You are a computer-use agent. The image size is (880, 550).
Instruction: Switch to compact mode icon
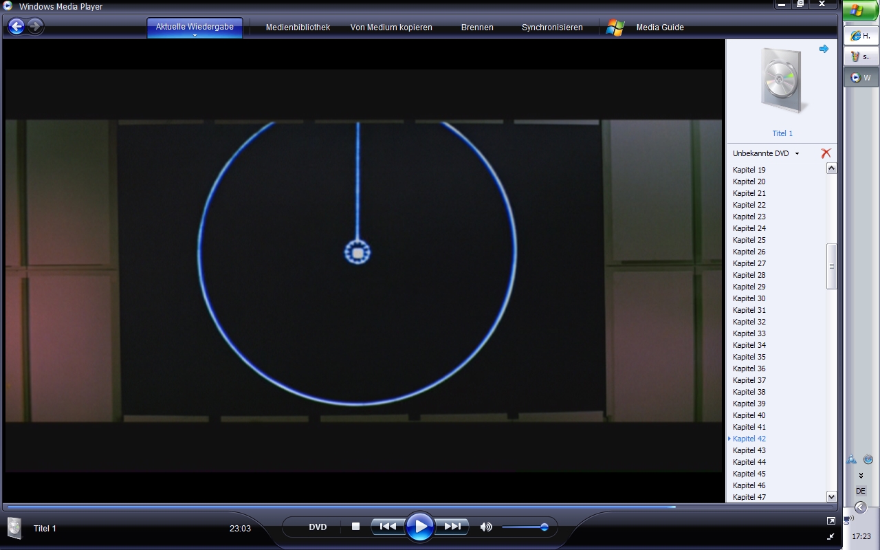pyautogui.click(x=830, y=536)
